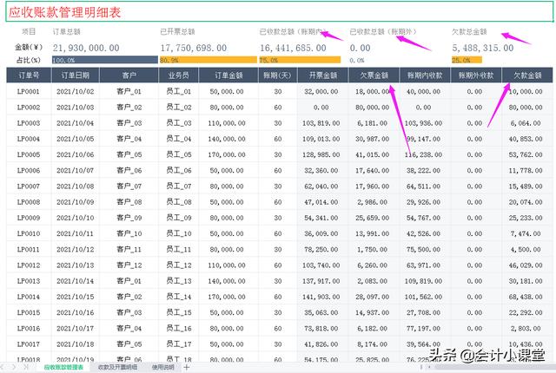Click the 客户 column header
The image size is (556, 373).
pos(129,75)
